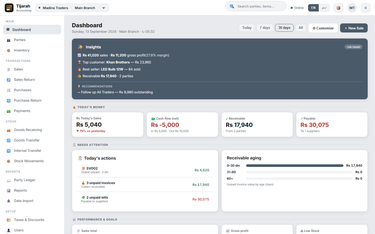Image resolution: width=375 pixels, height=234 pixels.
Task: Select the 7 days range filter
Action: coord(265,28)
